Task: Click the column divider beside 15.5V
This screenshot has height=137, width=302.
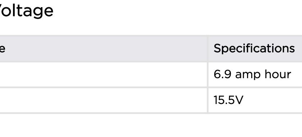Action: [208, 100]
